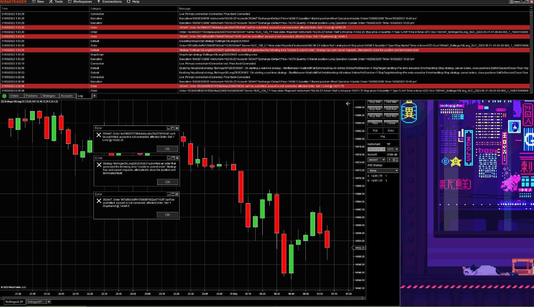
Task: Click the Order qty stepper arrows
Action: [397, 160]
